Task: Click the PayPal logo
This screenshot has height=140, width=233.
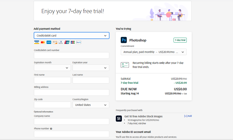Action: (79, 42)
